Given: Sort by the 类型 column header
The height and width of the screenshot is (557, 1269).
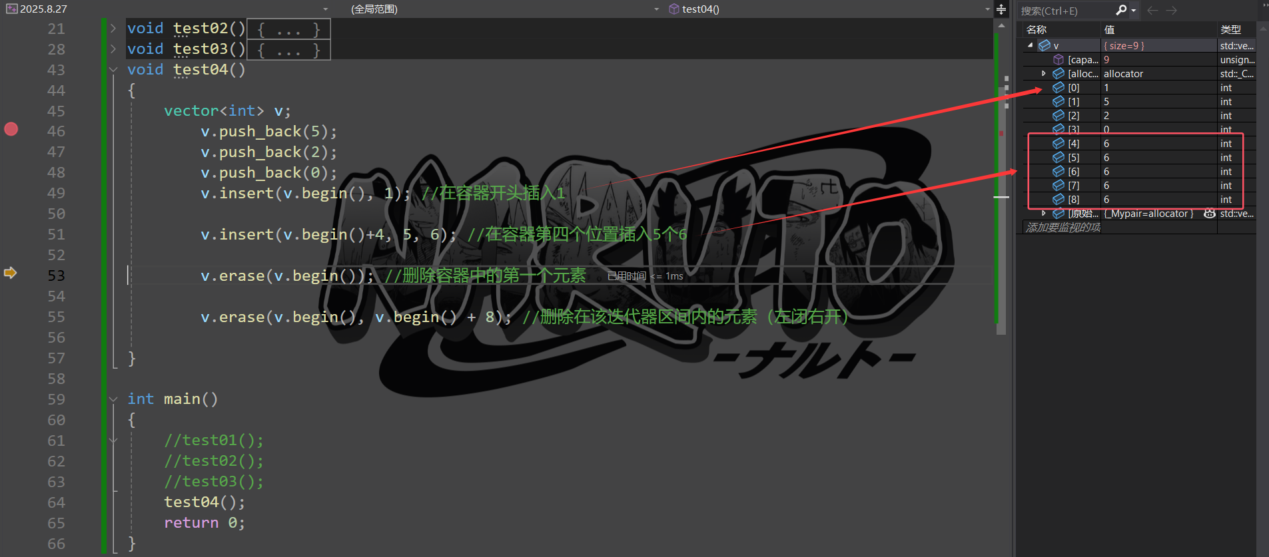Looking at the screenshot, I should point(1236,29).
